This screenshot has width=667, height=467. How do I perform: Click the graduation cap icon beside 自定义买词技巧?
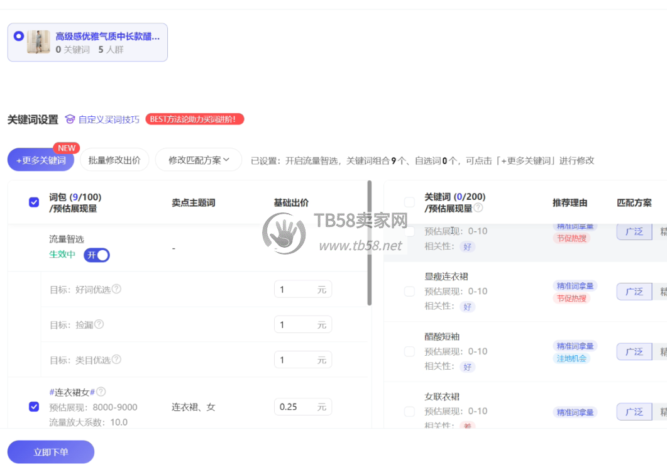pos(70,119)
